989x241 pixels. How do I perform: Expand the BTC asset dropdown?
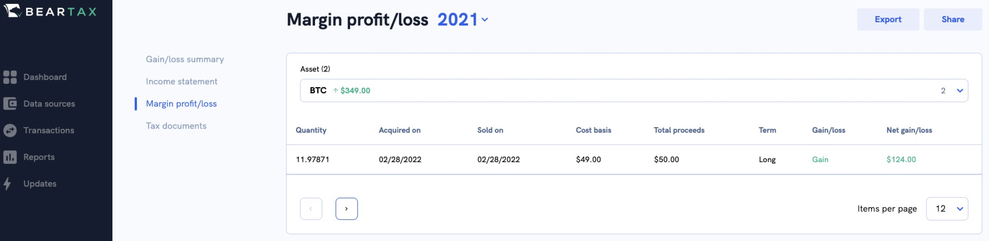point(960,91)
